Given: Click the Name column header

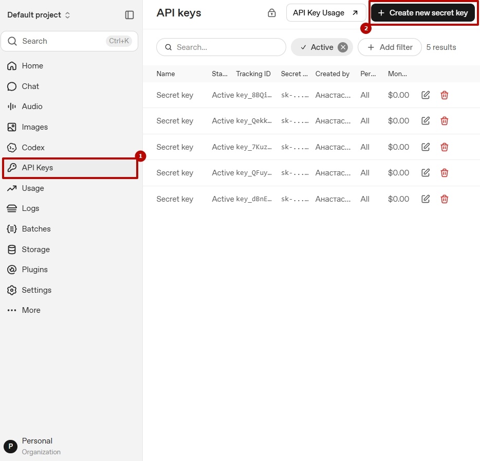Looking at the screenshot, I should point(165,74).
